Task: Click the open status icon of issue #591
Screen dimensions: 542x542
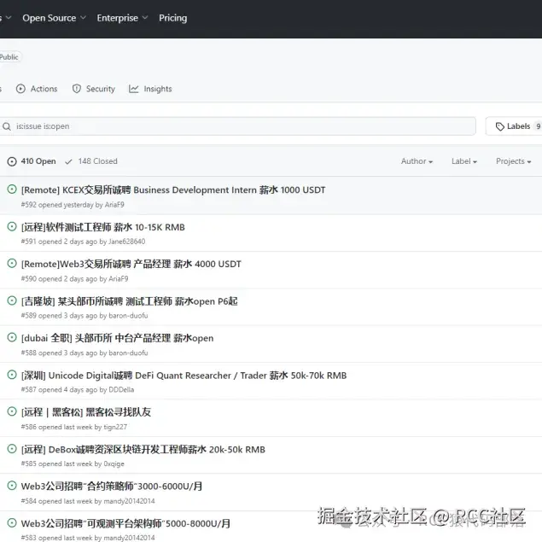Action: 12,226
